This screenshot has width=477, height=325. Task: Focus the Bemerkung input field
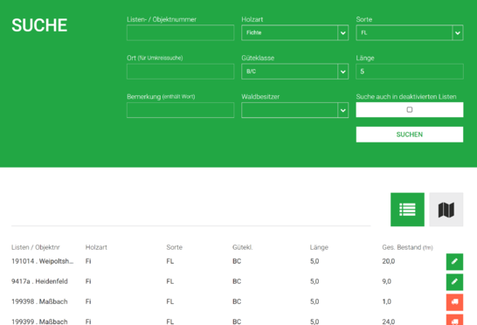180,110
